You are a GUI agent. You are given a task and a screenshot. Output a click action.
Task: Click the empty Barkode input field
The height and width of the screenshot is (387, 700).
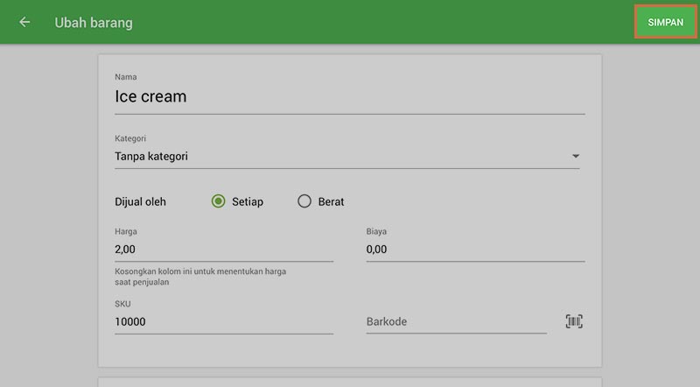(455, 321)
